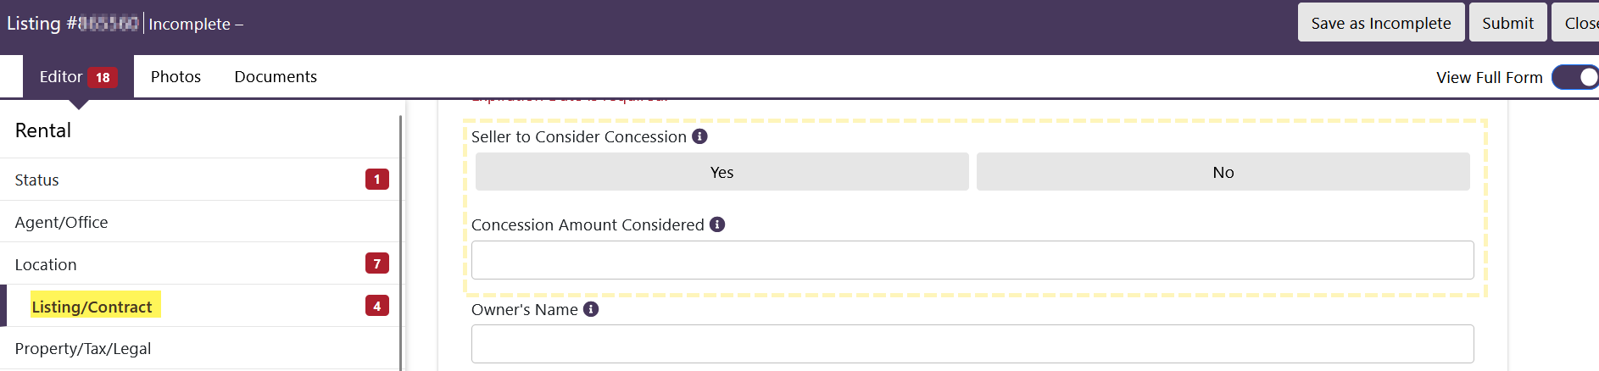Screen dimensions: 1599x371
Task: Click info icon beside Seller to Consider Concession
Action: tap(699, 136)
